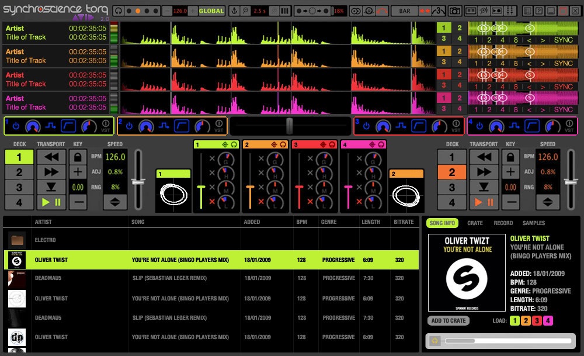The height and width of the screenshot is (356, 584).
Task: Click the loop shift left arrow on green track row
Action: tap(529, 40)
